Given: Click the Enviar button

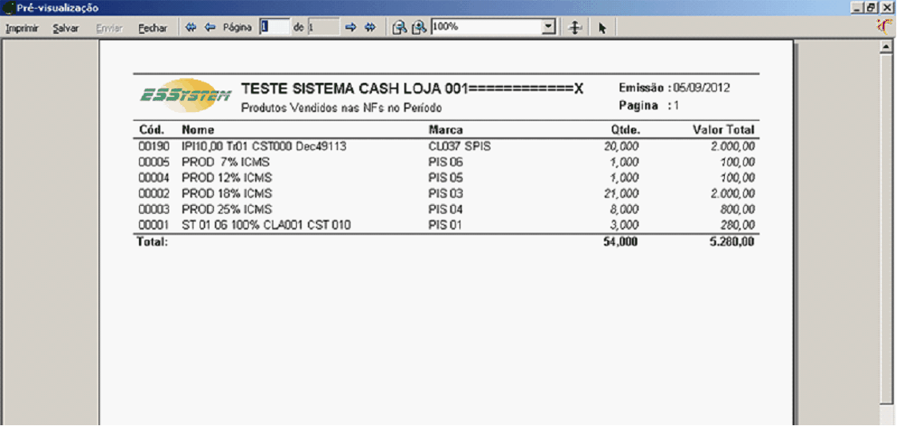Looking at the screenshot, I should 109,28.
